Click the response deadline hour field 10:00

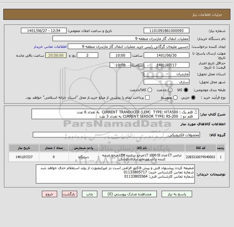[120, 55]
